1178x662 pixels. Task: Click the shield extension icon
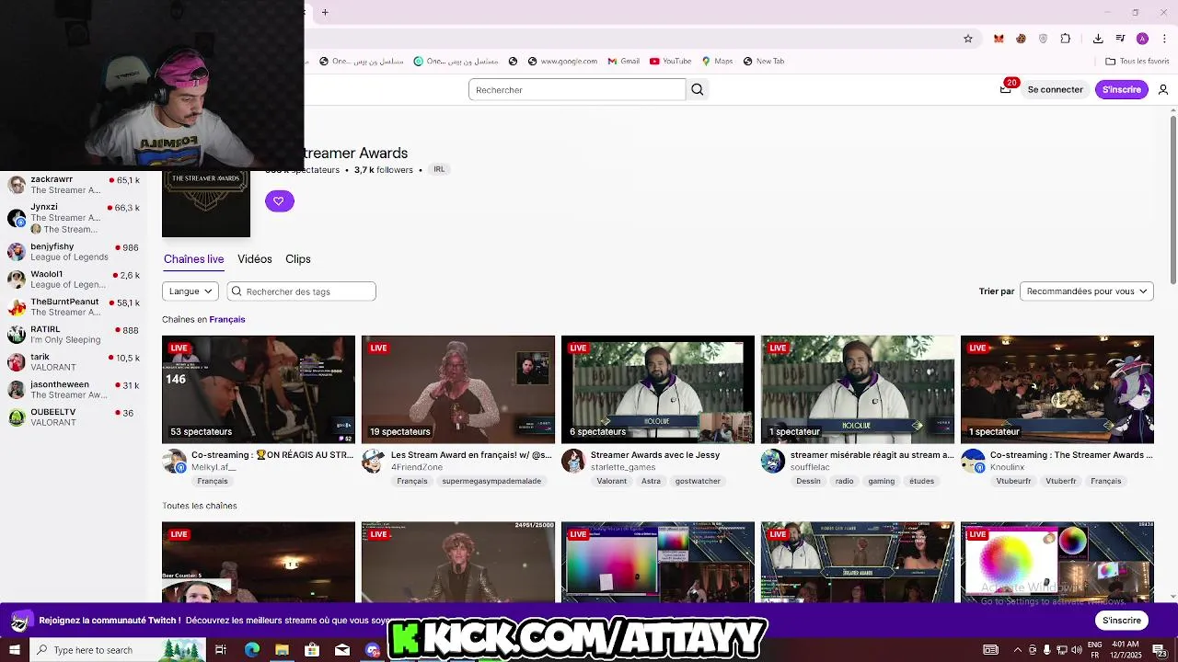(x=1043, y=39)
